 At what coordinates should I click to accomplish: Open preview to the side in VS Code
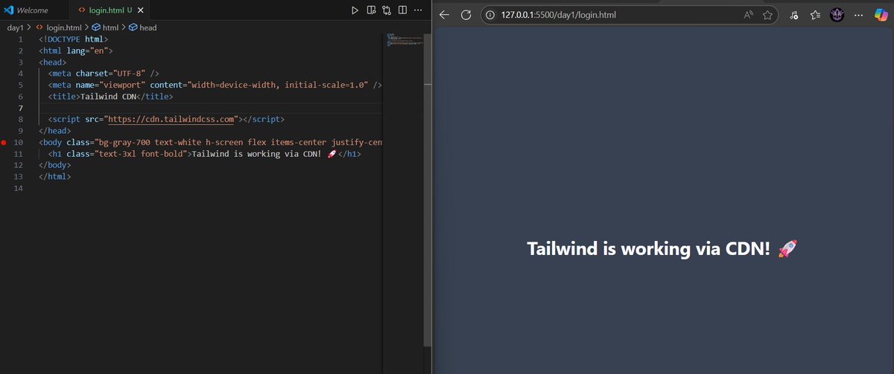(371, 10)
